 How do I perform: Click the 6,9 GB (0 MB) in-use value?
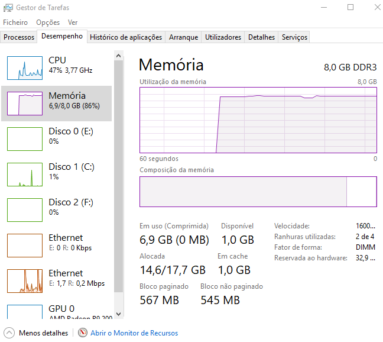[174, 240]
